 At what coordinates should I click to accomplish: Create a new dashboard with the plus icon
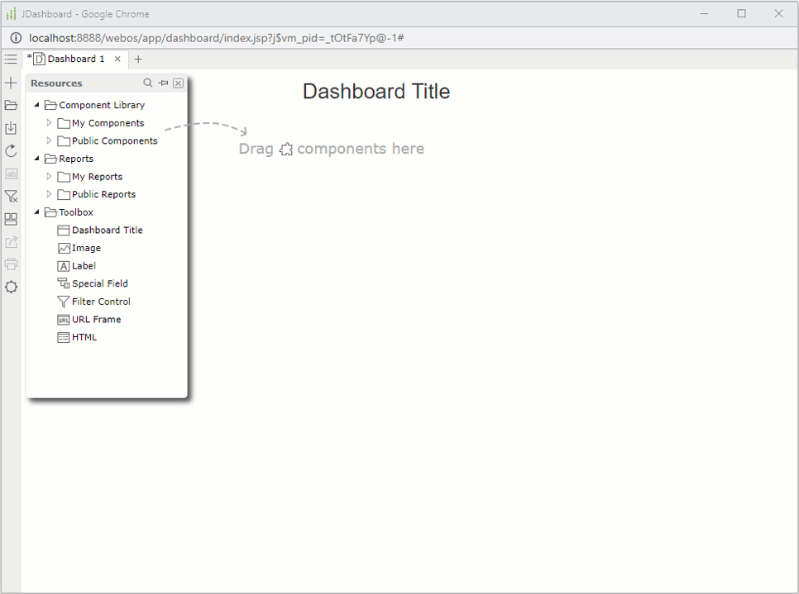pyautogui.click(x=11, y=83)
